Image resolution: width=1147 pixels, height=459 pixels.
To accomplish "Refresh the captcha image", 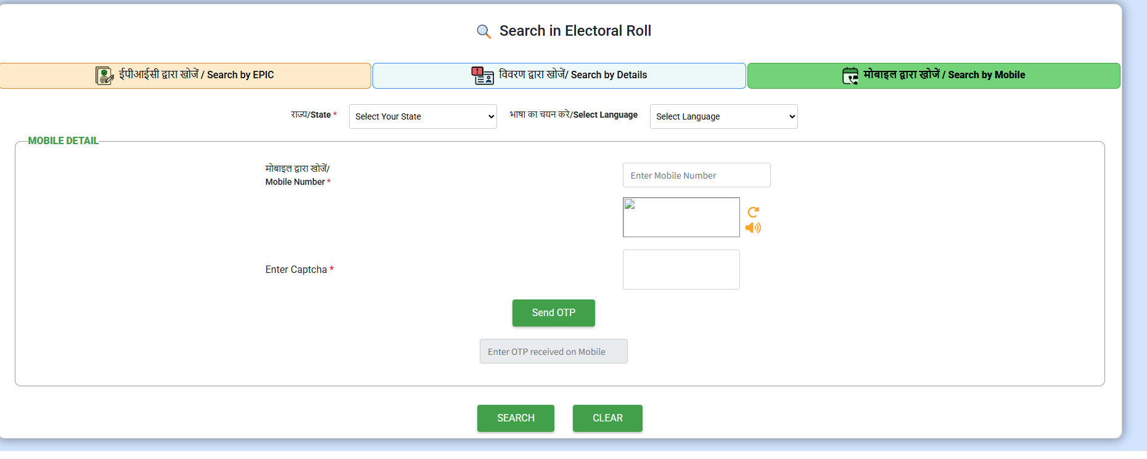I will [x=753, y=212].
